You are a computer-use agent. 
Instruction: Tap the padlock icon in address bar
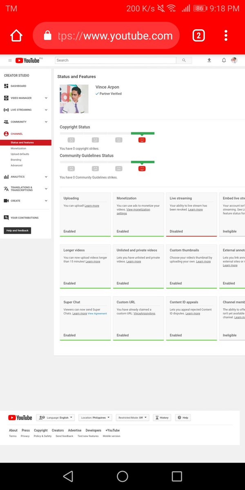(47, 36)
